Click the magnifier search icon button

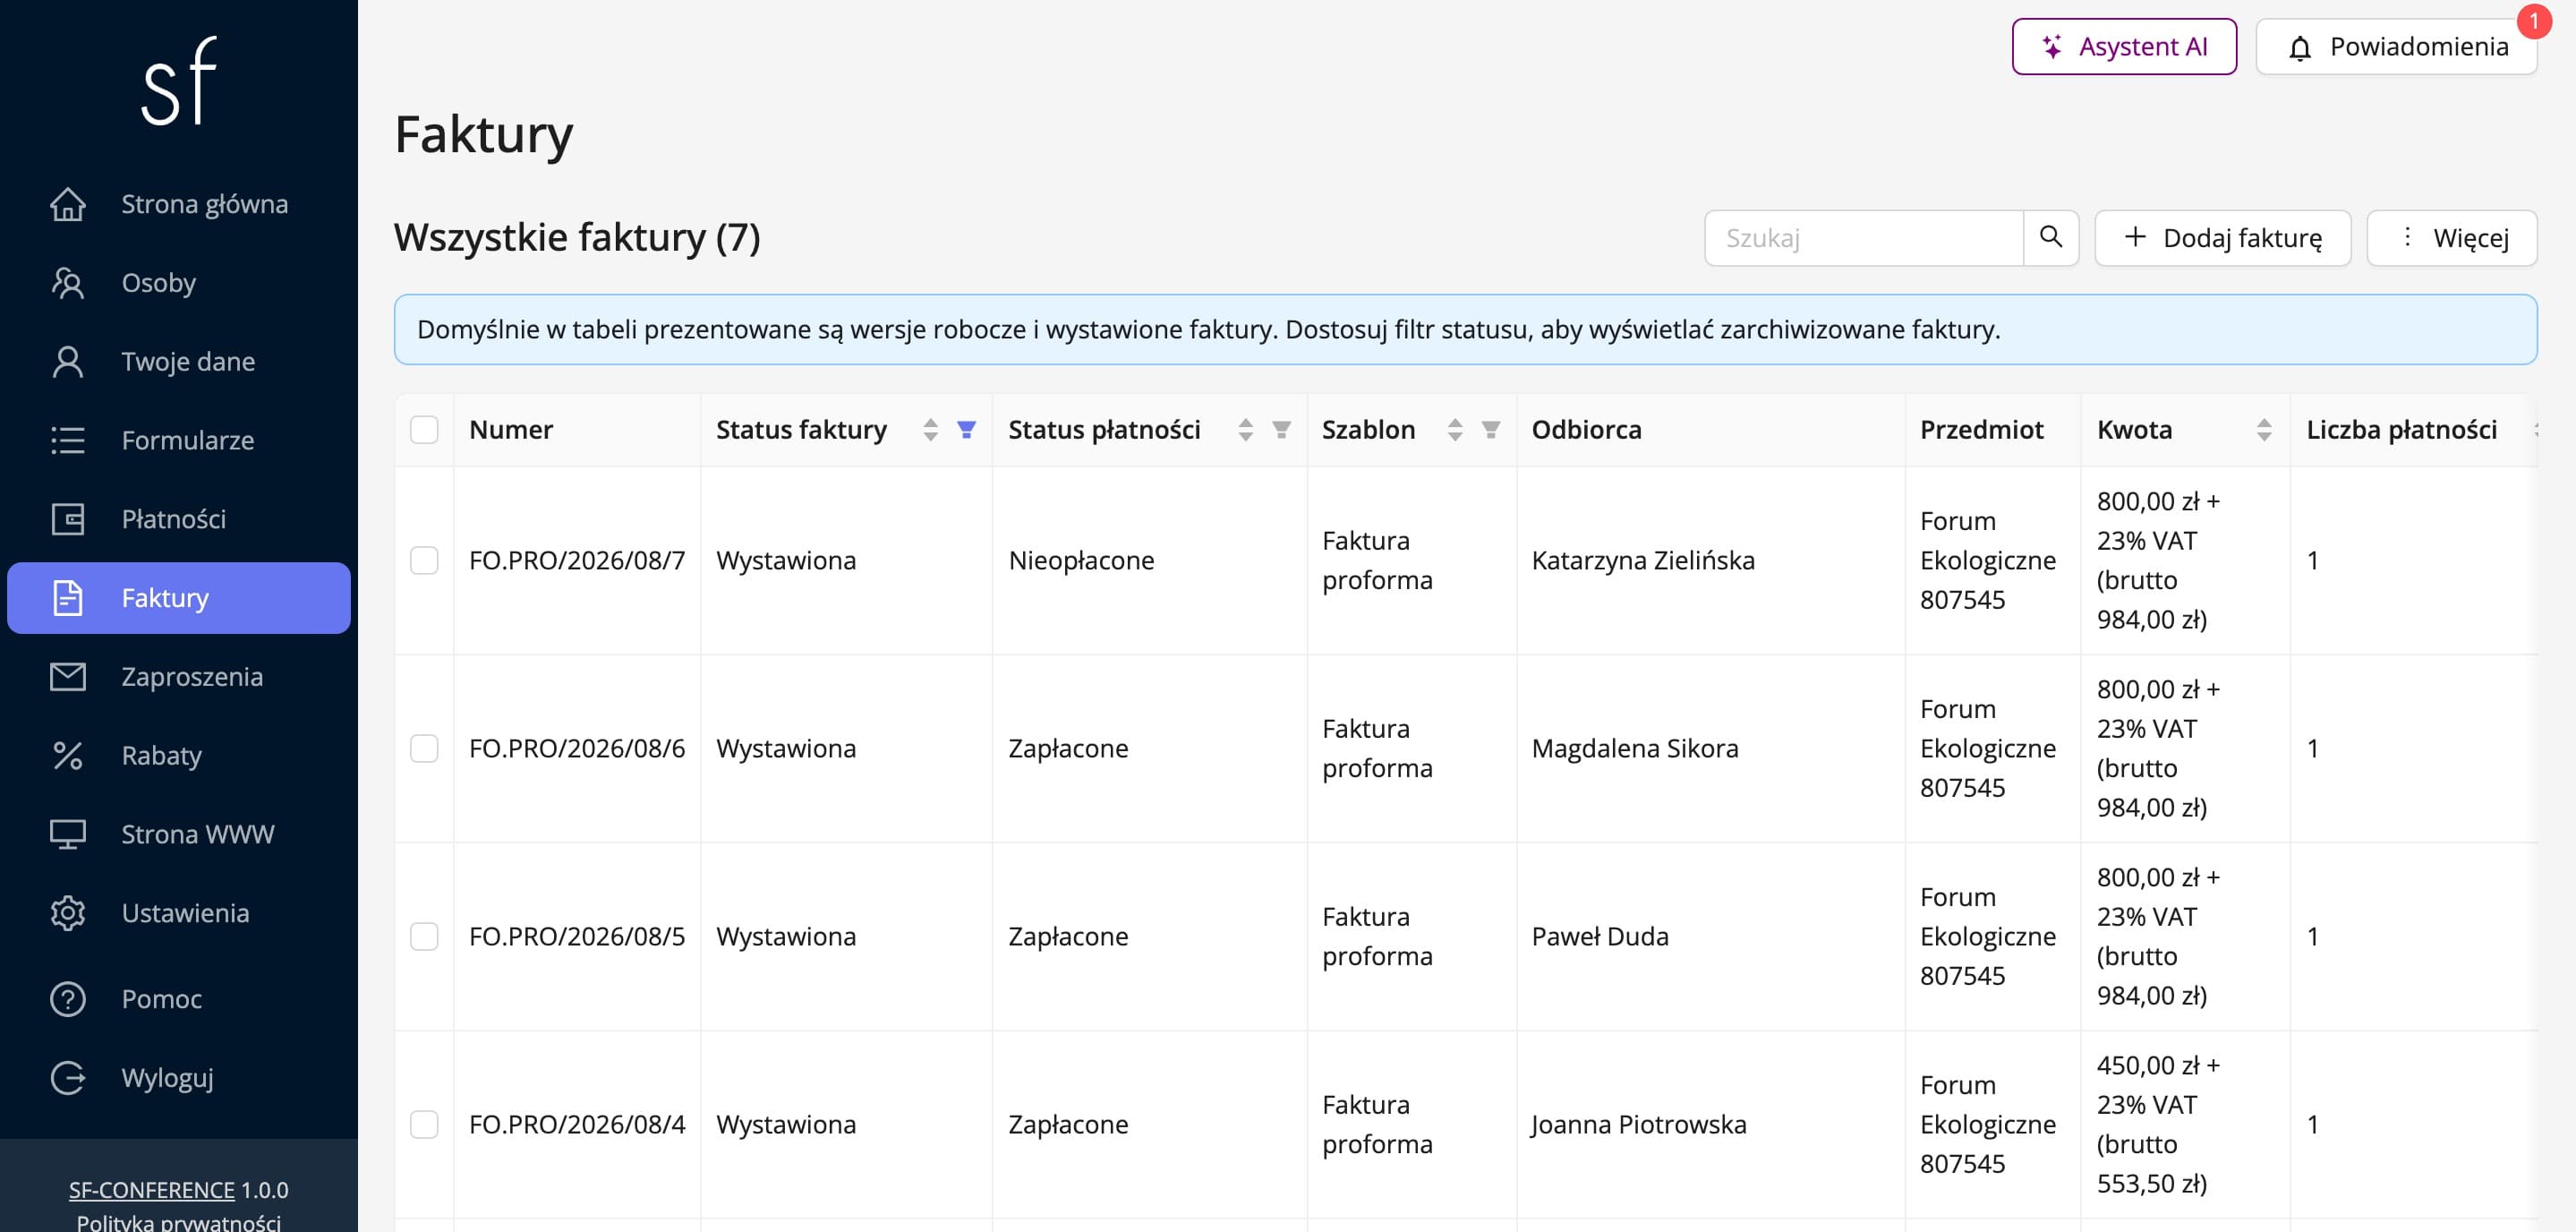(2051, 238)
